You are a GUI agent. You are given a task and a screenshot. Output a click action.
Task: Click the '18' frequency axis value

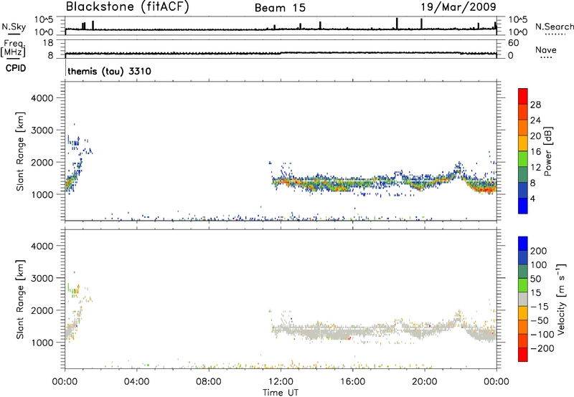coord(47,43)
